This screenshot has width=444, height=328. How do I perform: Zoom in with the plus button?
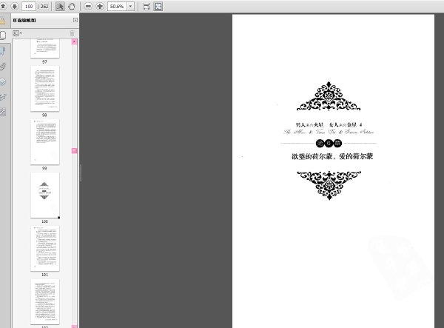100,6
